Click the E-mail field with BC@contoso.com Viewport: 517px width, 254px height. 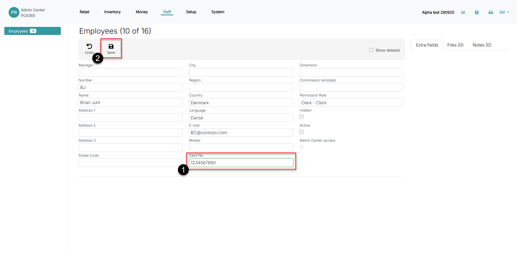pos(241,133)
